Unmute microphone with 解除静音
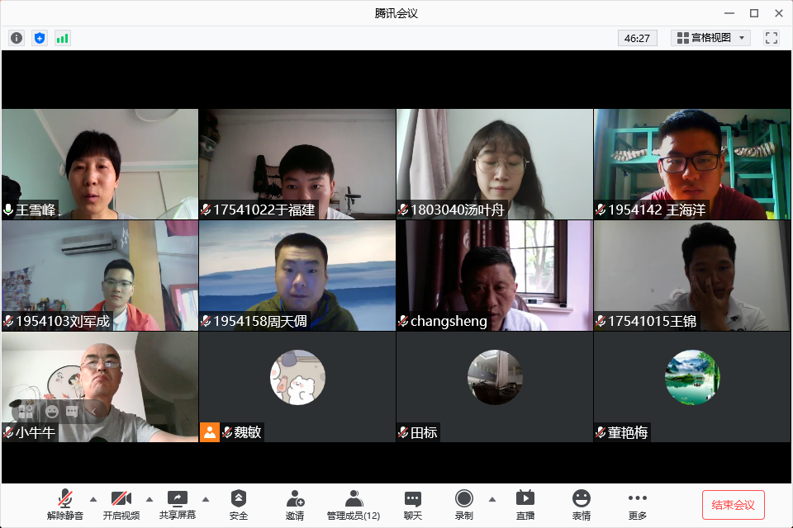The height and width of the screenshot is (528, 793). (x=65, y=504)
